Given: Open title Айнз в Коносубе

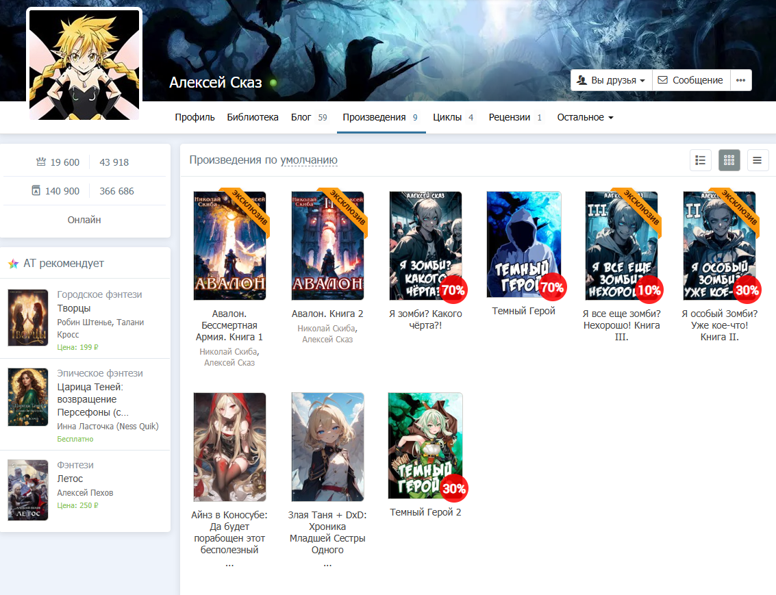Looking at the screenshot, I should tap(229, 532).
